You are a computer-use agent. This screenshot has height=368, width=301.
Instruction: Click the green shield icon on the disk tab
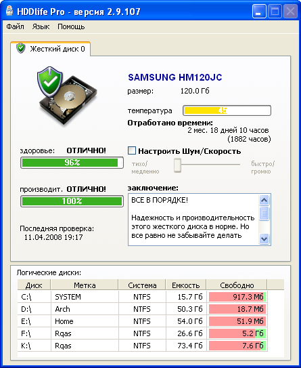[20, 48]
